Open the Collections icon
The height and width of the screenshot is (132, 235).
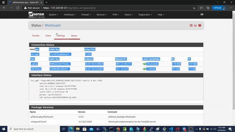pos(208,8)
